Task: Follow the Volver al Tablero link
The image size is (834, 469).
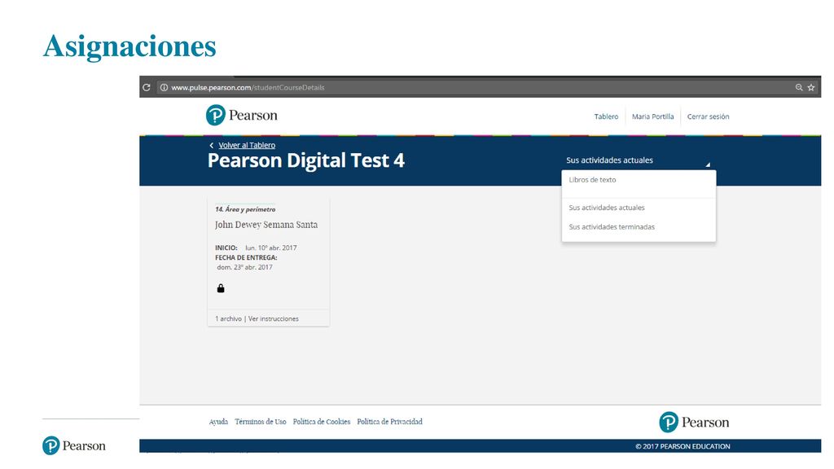Action: [x=247, y=145]
